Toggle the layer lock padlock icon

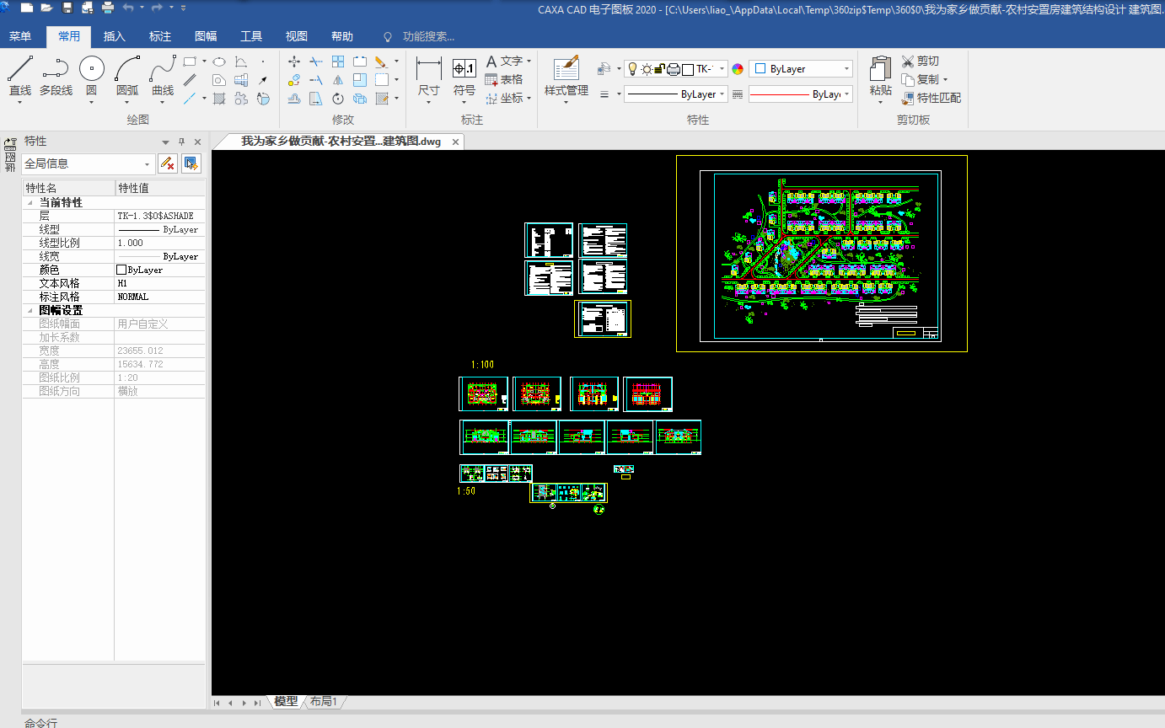pyautogui.click(x=660, y=69)
